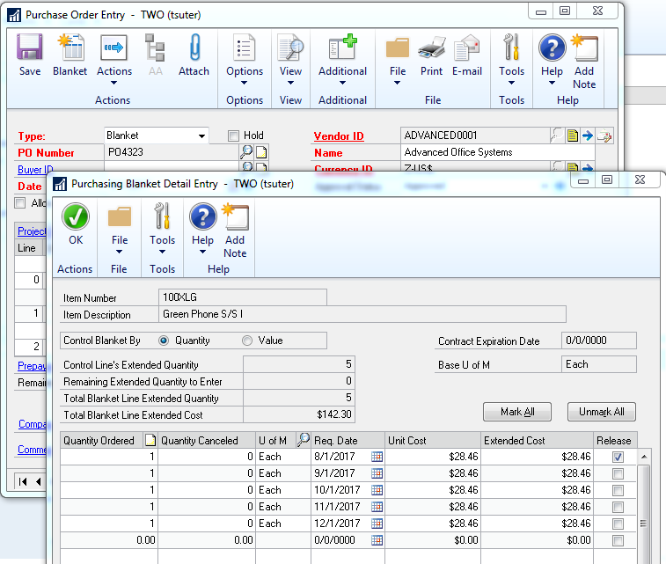
Task: Uncheck Release for the 8/1/2017 line
Action: point(618,457)
